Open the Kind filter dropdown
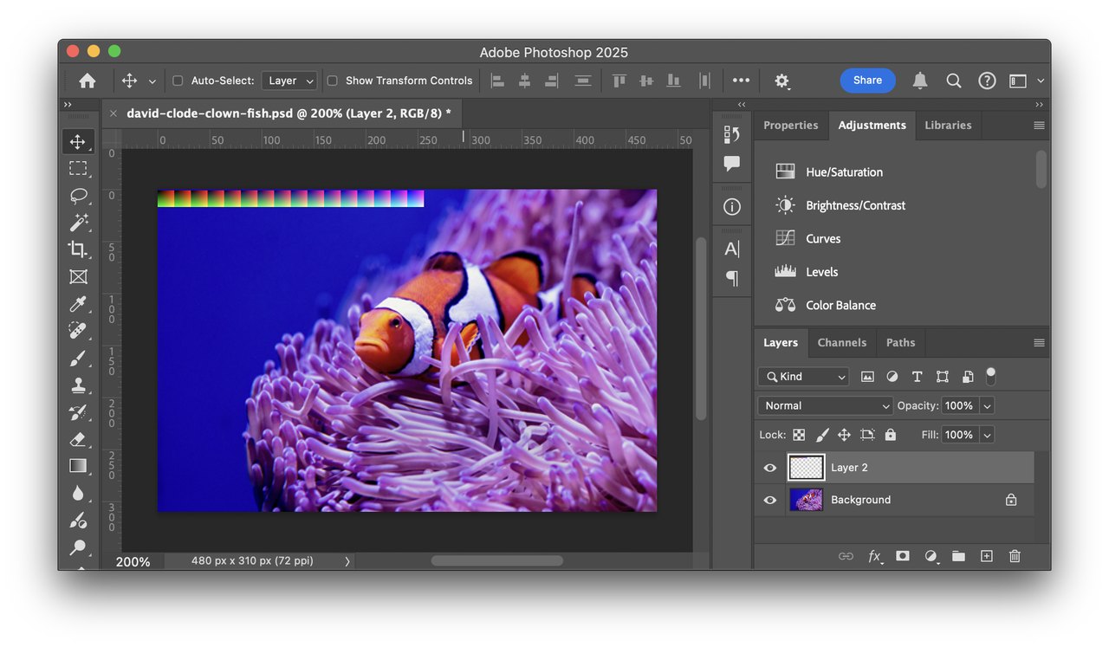Viewport: 1109px width, 647px height. click(x=803, y=377)
